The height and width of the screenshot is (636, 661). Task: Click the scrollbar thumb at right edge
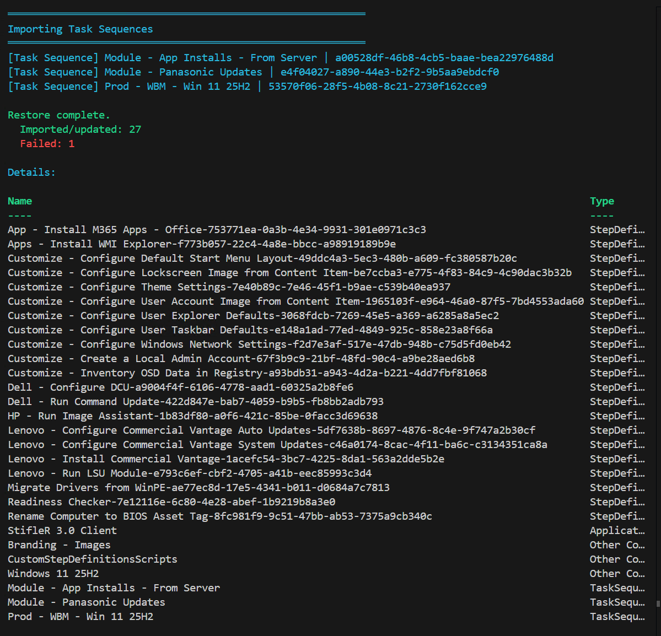658,603
